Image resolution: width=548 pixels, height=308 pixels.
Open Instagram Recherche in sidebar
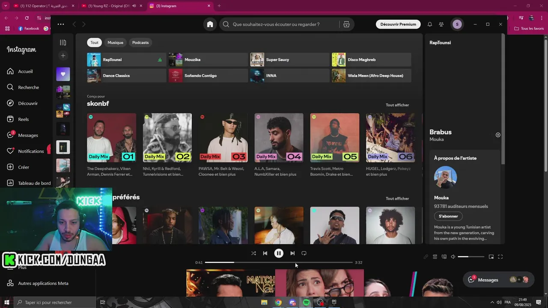23,87
